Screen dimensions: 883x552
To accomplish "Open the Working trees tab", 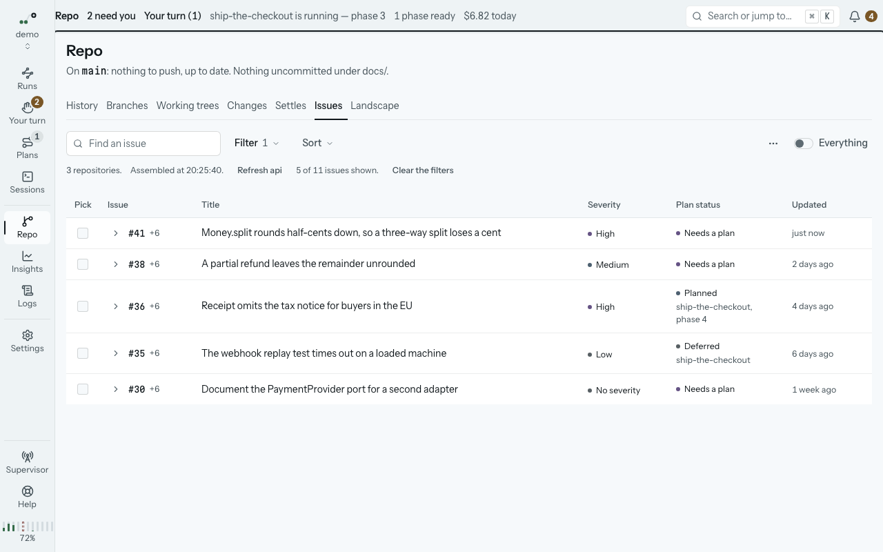I will tap(188, 106).
